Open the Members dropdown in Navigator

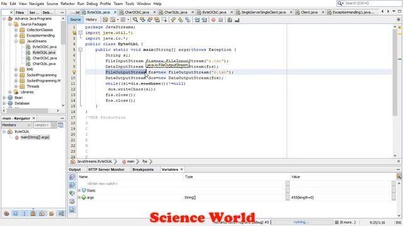16,125
